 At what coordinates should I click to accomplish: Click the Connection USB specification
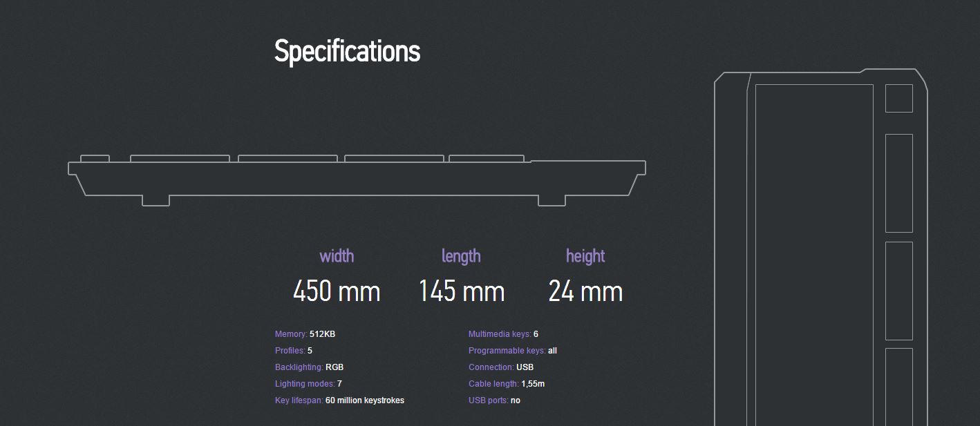click(501, 367)
